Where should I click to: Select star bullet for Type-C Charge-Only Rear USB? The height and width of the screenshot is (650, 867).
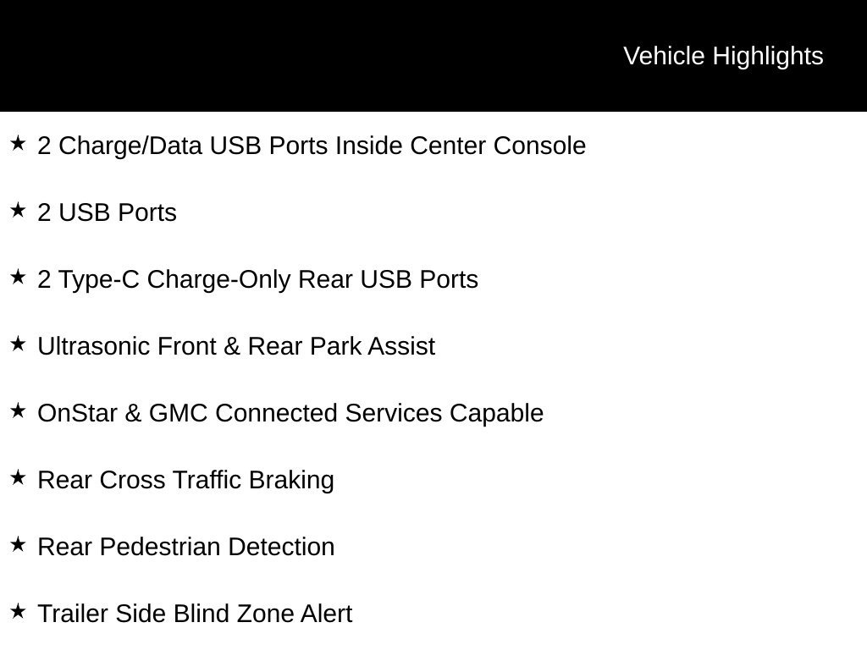click(x=18, y=278)
